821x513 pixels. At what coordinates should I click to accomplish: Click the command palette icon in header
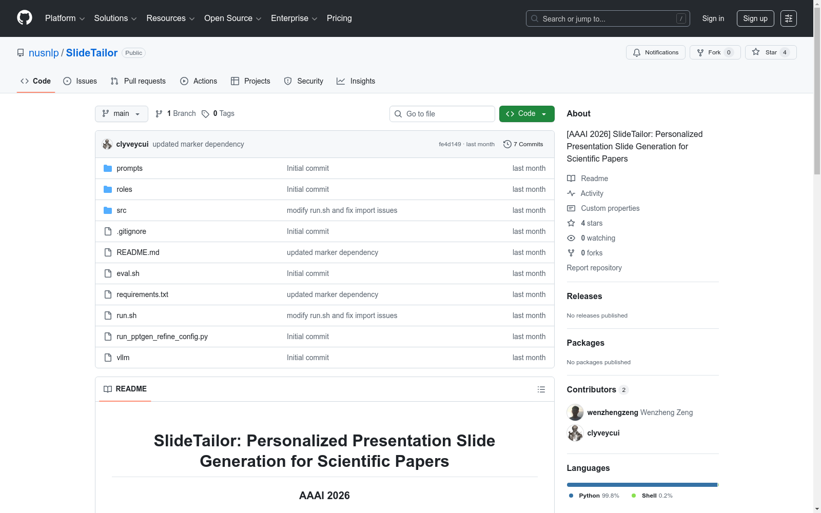pos(789,18)
